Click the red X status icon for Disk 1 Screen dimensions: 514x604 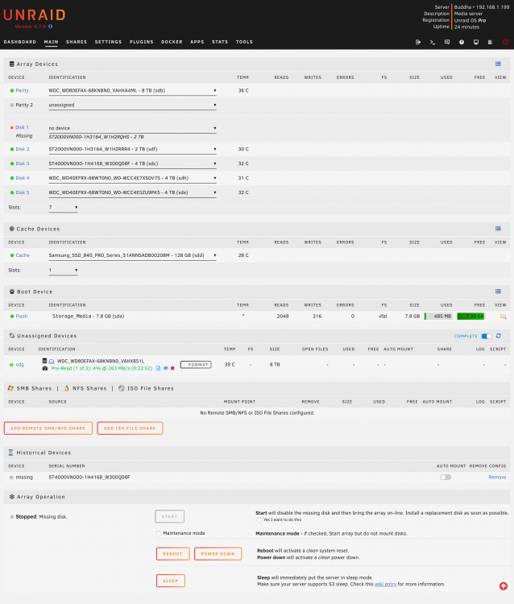tap(11, 127)
